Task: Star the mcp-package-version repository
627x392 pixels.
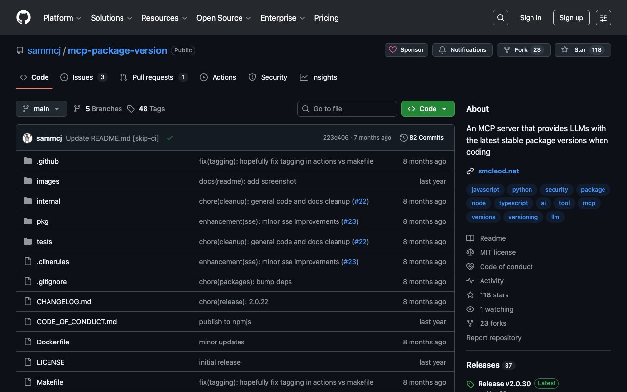Action: (x=582, y=50)
